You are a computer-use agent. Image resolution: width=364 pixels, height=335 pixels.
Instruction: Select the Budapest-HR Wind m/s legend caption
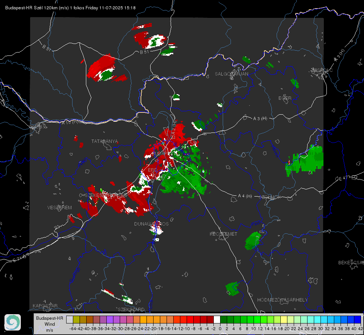(49, 324)
